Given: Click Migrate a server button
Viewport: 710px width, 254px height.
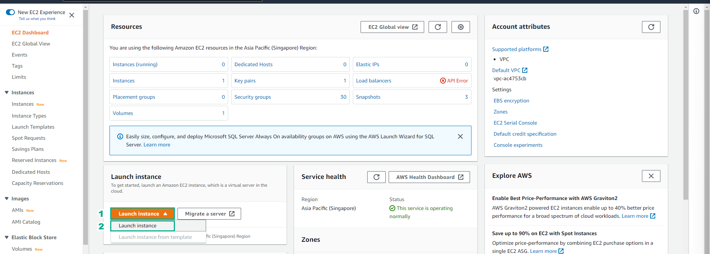Looking at the screenshot, I should [x=209, y=214].
